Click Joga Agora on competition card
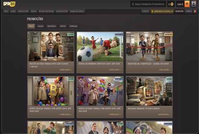 point(165,70)
